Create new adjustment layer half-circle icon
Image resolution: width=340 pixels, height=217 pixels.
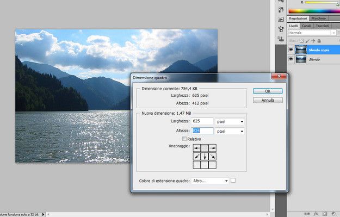pos(333,214)
